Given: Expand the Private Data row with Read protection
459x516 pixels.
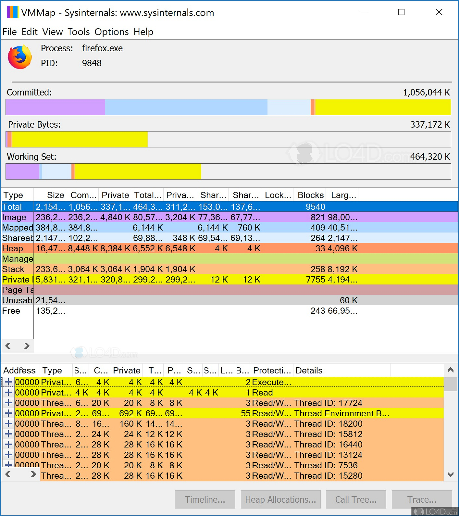Looking at the screenshot, I should click(9, 392).
